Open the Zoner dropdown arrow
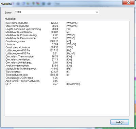The image size is (136, 129). [x=97, y=12]
